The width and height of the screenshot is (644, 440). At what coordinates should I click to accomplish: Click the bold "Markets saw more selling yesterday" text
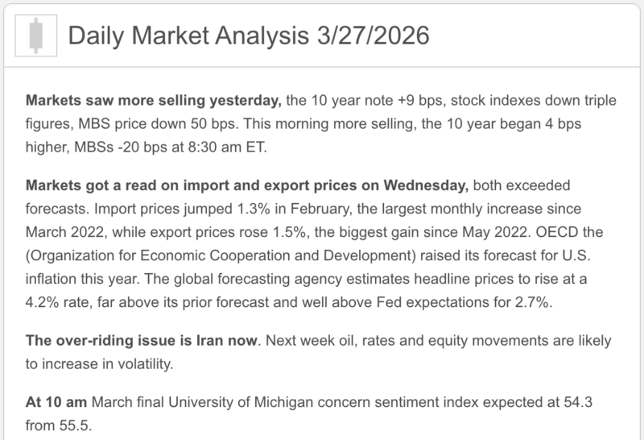[154, 102]
